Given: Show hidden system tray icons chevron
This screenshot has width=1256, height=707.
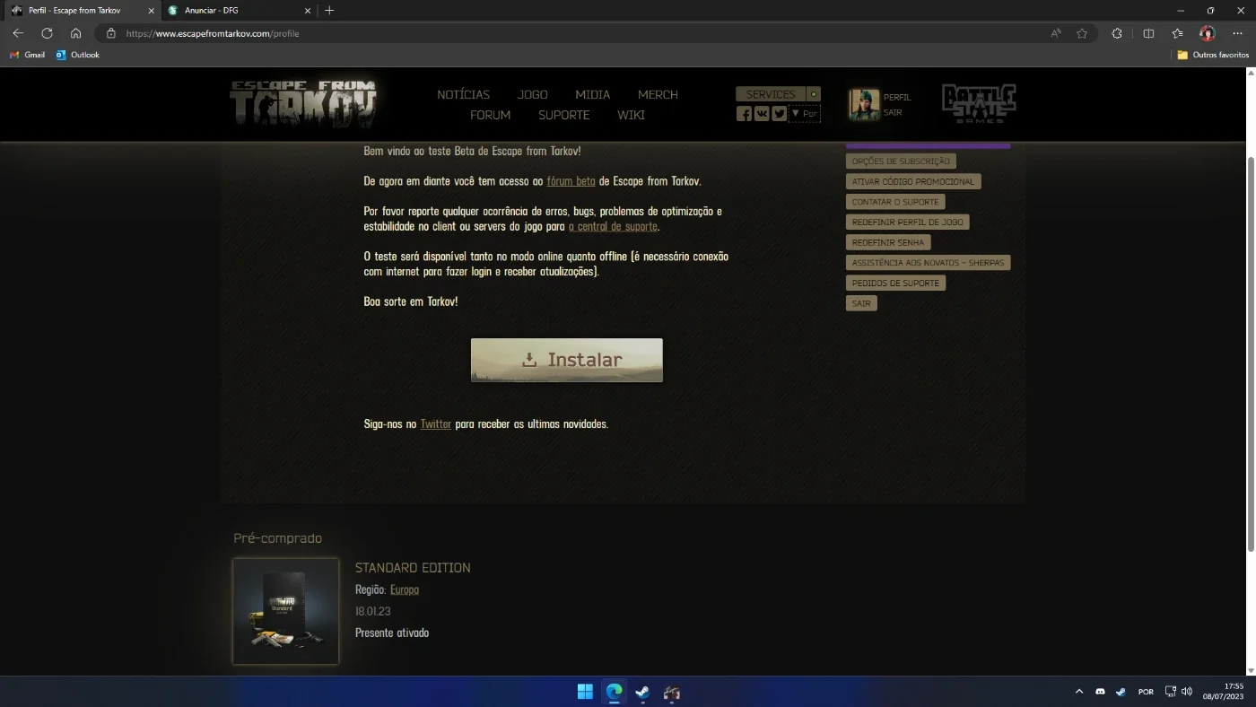Looking at the screenshot, I should 1079,692.
